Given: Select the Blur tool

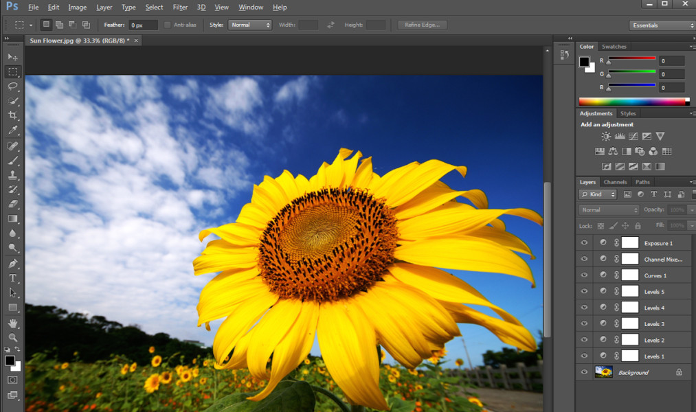Looking at the screenshot, I should tap(12, 233).
